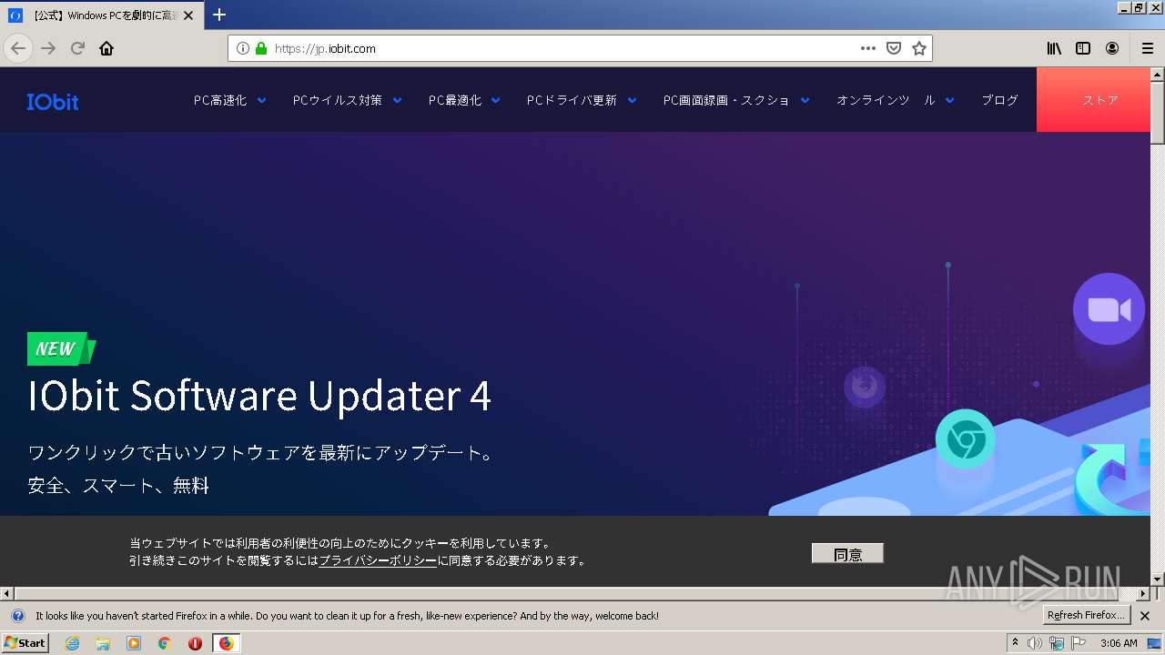This screenshot has width=1165, height=655.
Task: Click the forward navigation arrow
Action: pyautogui.click(x=48, y=48)
